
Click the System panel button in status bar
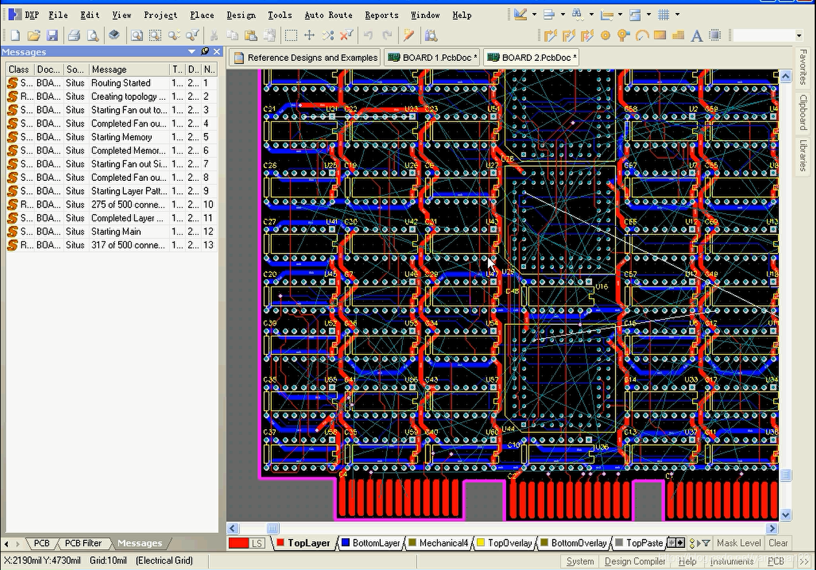(x=580, y=561)
